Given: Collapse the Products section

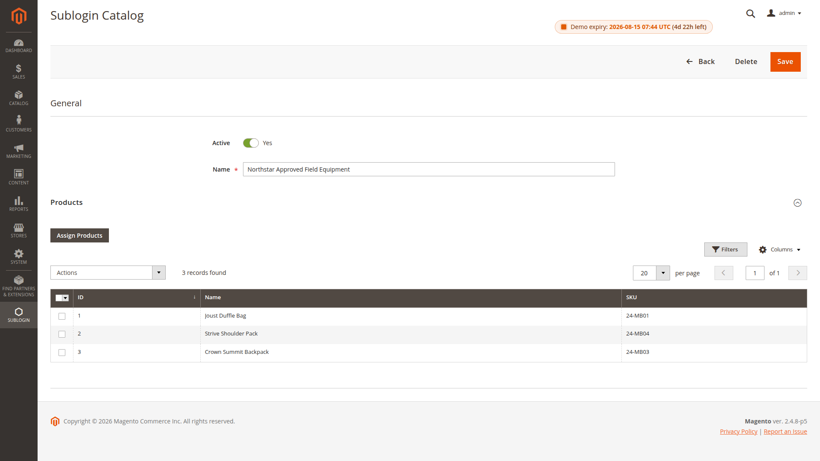Looking at the screenshot, I should [x=797, y=203].
